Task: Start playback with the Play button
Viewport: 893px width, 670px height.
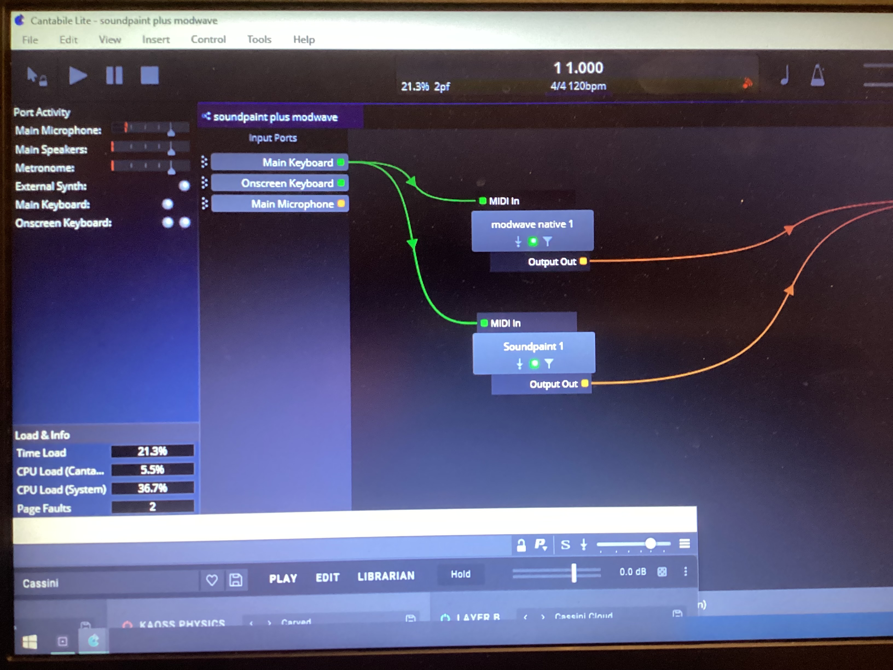Action: [x=77, y=76]
